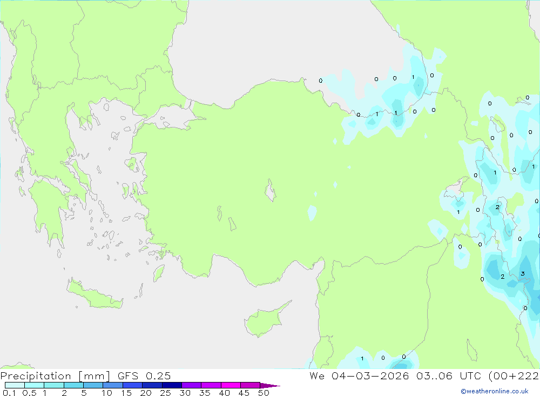Select the 35–40 mm purple legend swatch
Image resolution: width=540 pixels, height=396 pixels.
pyautogui.click(x=211, y=385)
